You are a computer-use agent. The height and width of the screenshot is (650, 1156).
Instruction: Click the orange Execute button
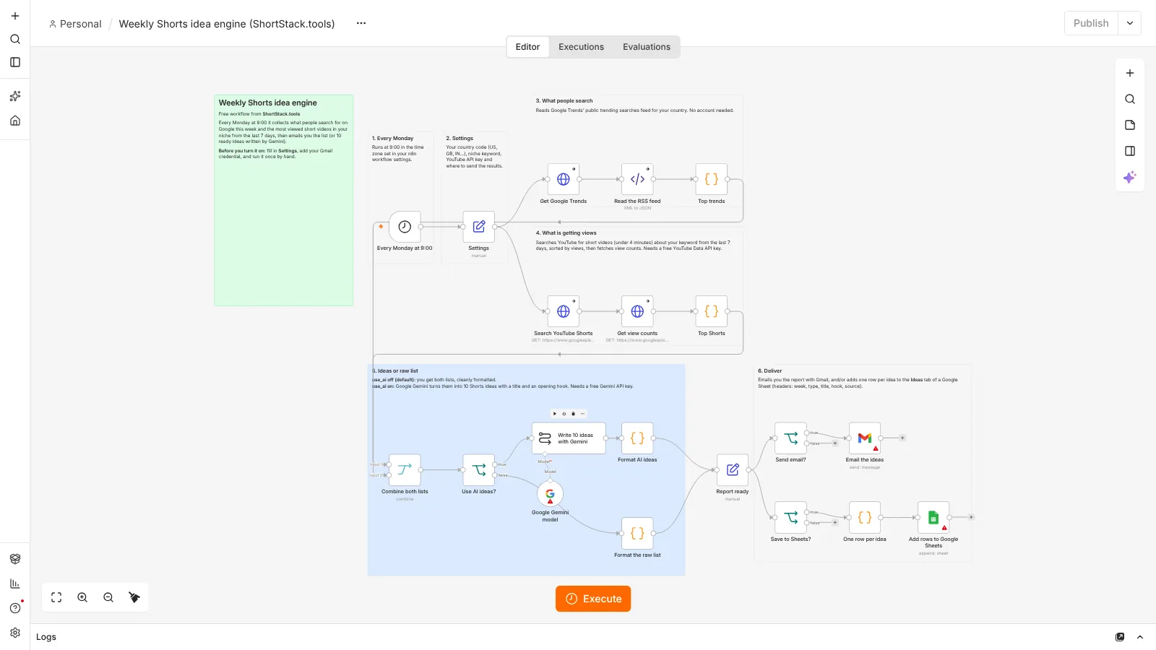pyautogui.click(x=593, y=599)
